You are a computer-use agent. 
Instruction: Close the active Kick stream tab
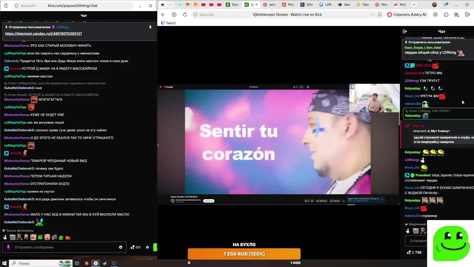coord(257,5)
